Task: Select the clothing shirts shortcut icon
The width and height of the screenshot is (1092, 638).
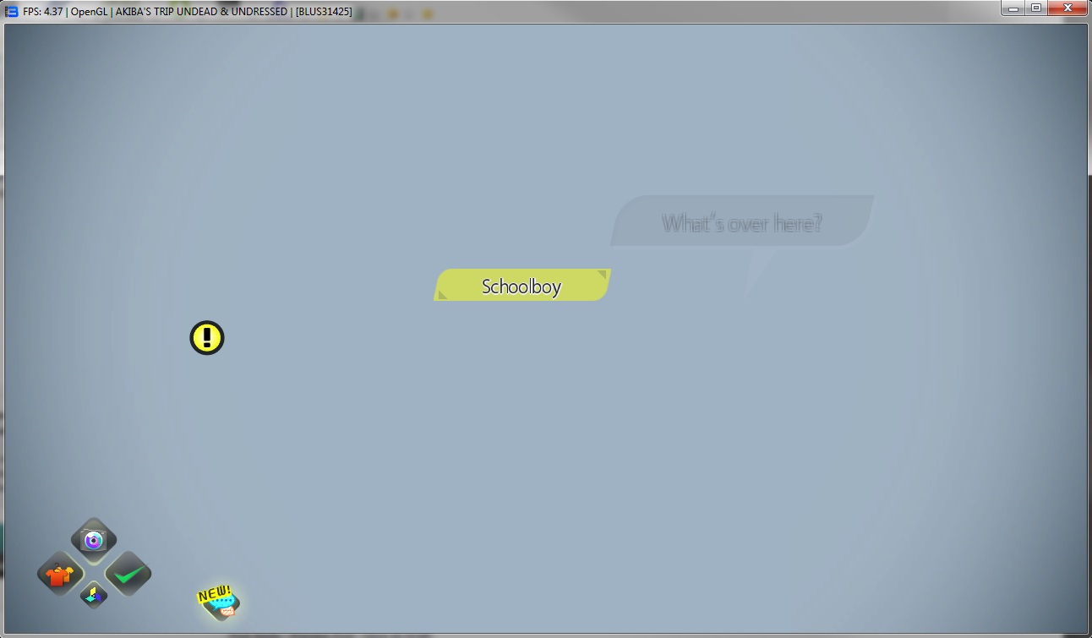Action: point(60,575)
